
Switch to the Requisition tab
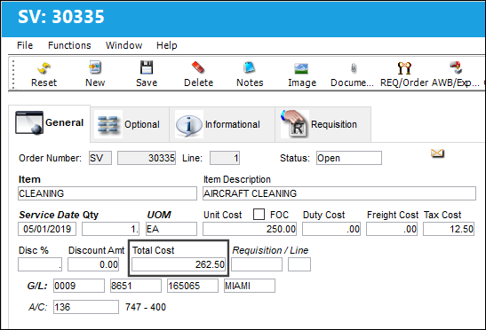323,124
